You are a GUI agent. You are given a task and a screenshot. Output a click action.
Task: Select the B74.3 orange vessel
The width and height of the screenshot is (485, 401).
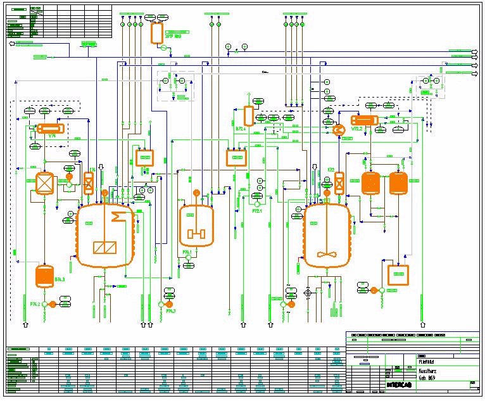coord(44,276)
